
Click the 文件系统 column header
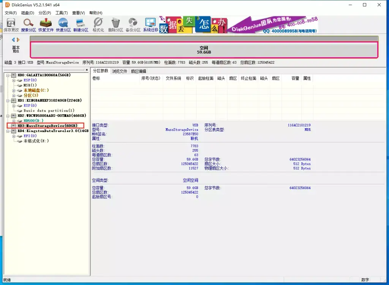point(173,78)
